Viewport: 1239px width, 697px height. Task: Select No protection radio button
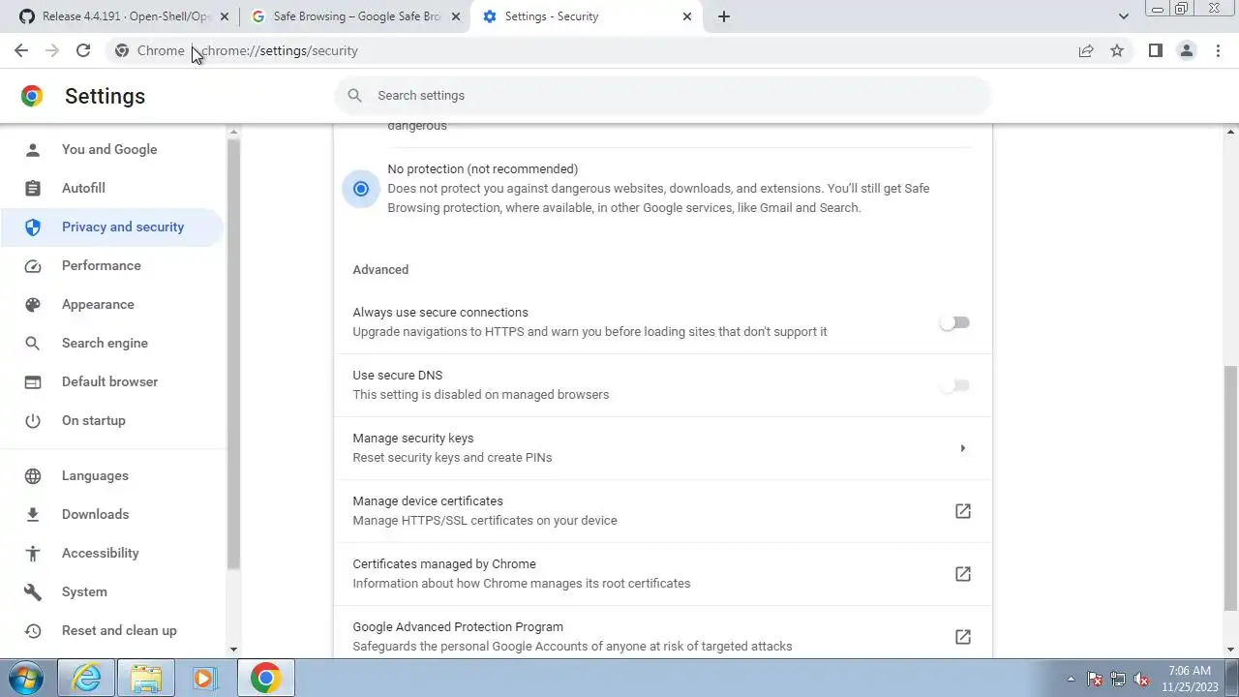361,189
